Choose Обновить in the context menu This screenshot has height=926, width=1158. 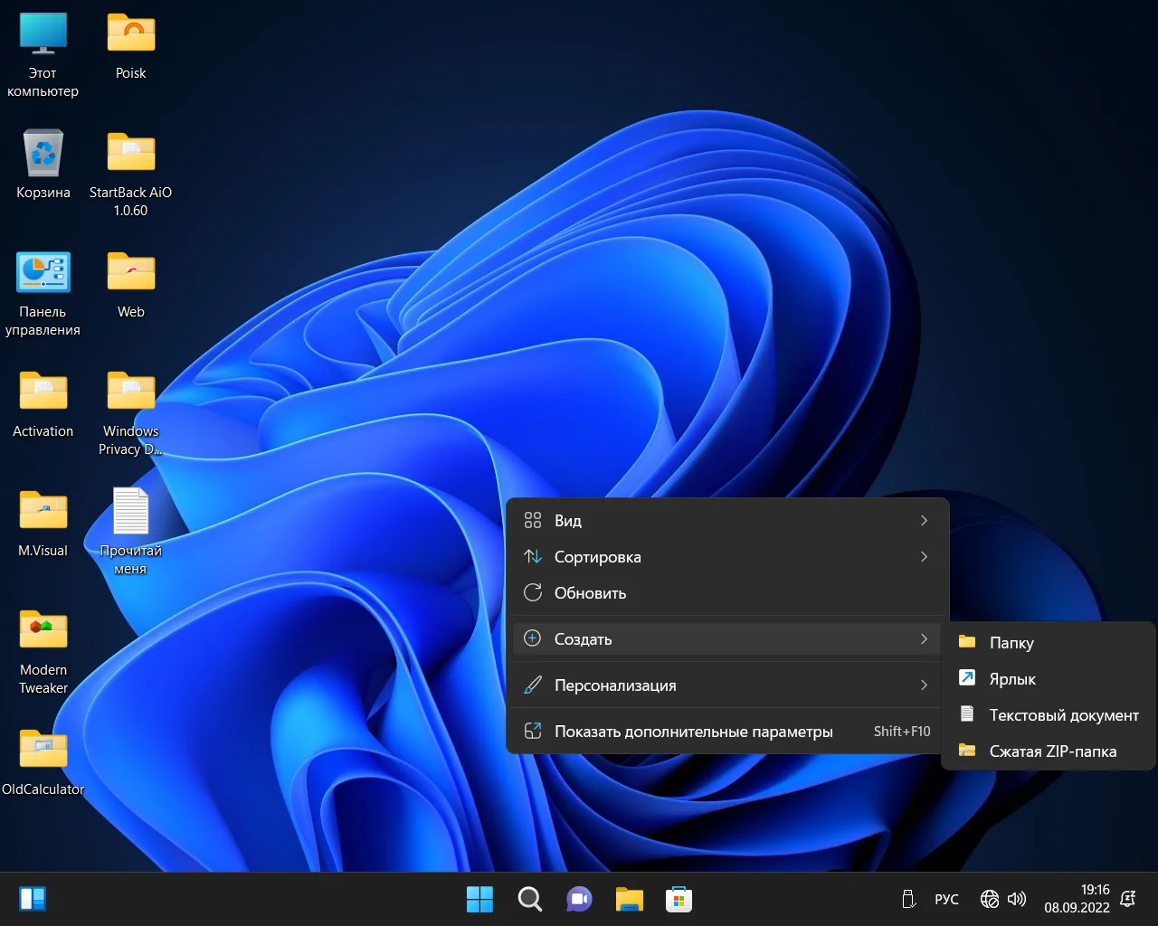tap(590, 593)
